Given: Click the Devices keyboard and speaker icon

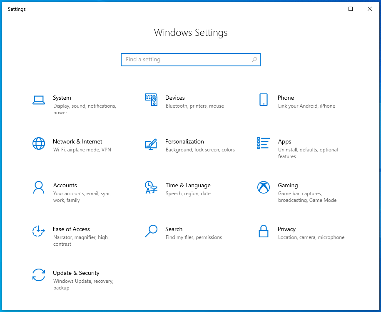Looking at the screenshot, I should [151, 100].
